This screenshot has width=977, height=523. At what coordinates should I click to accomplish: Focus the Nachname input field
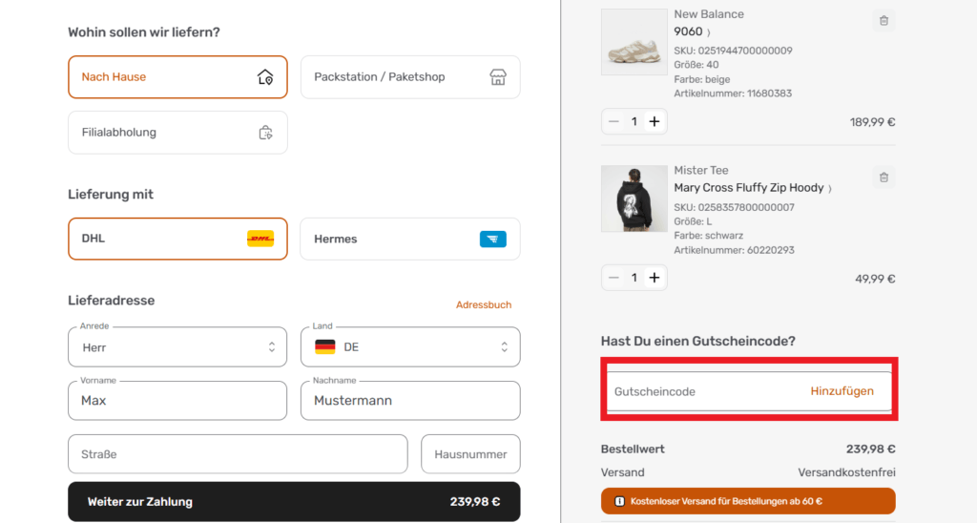(410, 401)
